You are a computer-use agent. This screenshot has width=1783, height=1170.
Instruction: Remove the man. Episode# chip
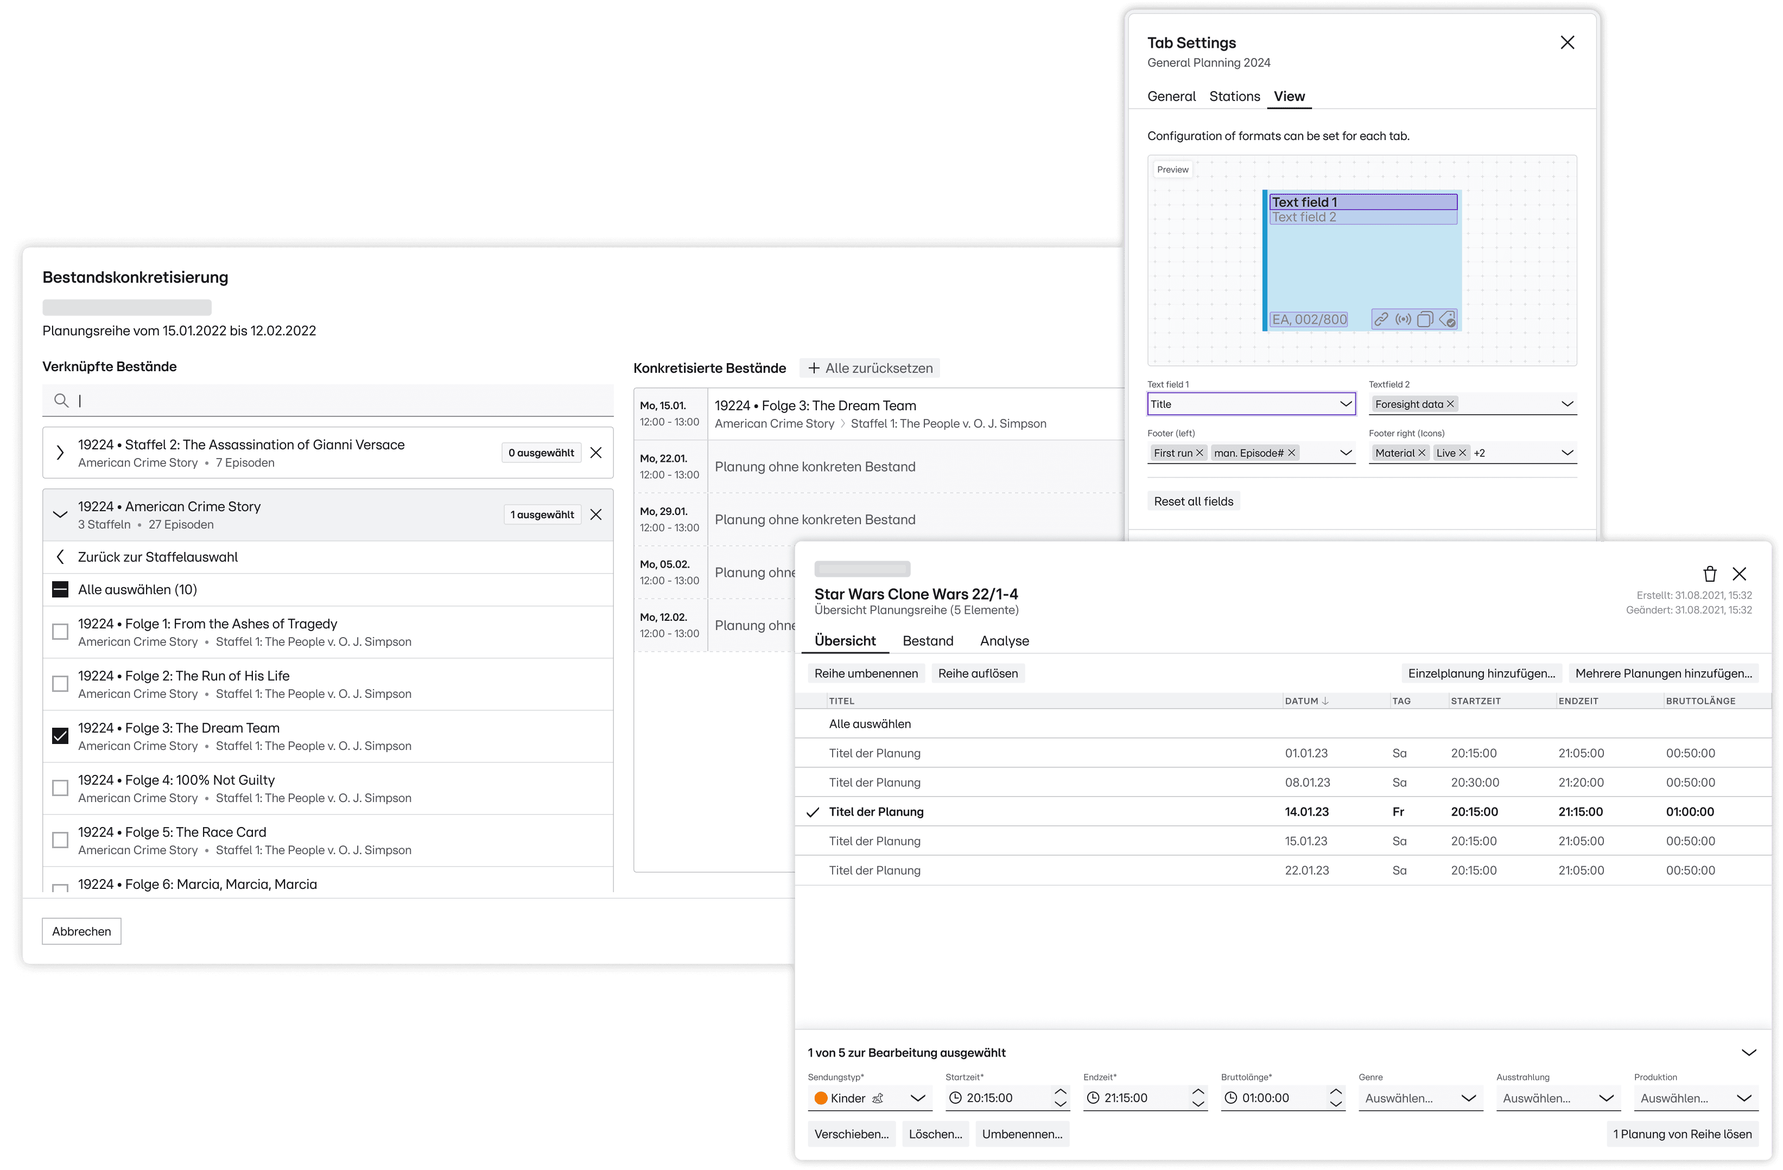1292,453
